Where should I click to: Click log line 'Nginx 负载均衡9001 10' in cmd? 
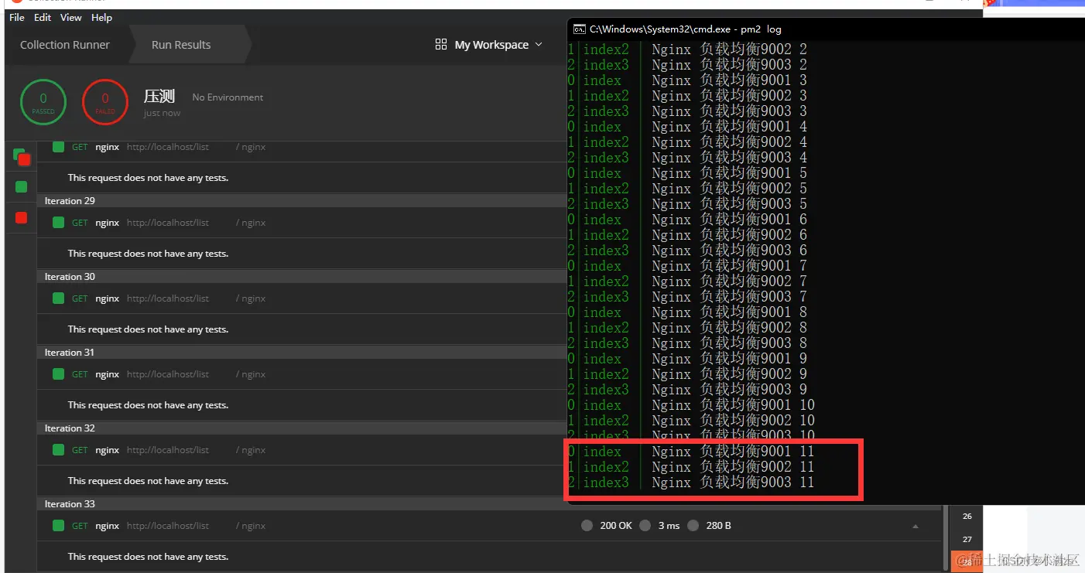[x=733, y=405]
